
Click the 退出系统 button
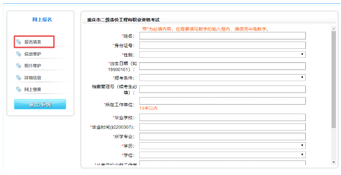(40, 104)
